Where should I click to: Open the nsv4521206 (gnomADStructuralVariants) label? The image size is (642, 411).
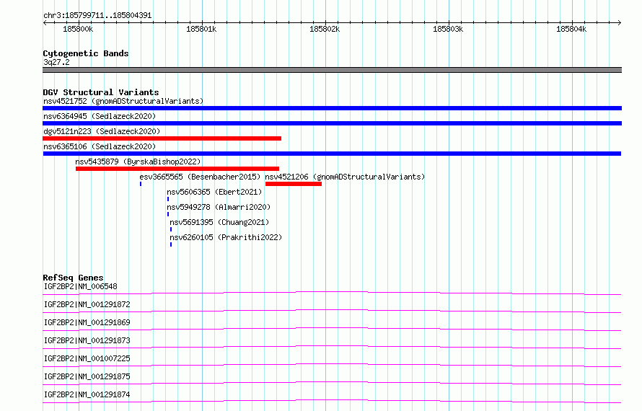point(345,177)
